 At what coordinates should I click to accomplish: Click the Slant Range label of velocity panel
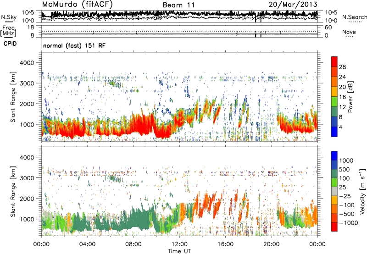13,191
